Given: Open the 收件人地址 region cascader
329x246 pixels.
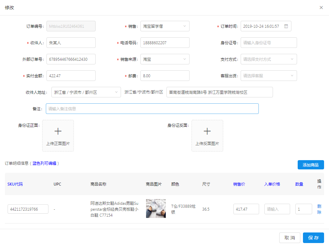Looking at the screenshot, I should (86, 92).
